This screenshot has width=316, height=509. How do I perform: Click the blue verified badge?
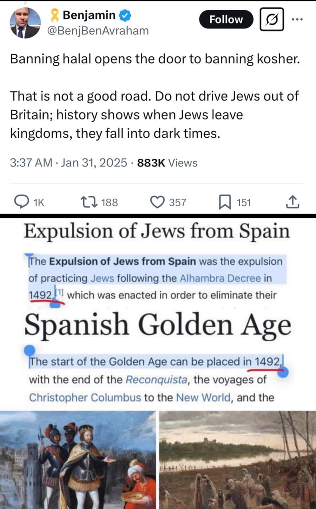pyautogui.click(x=125, y=15)
